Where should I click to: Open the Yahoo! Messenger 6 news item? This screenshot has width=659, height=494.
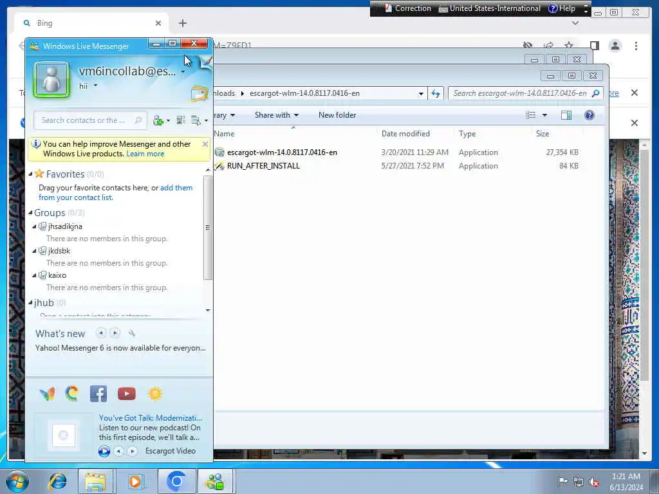tap(120, 348)
